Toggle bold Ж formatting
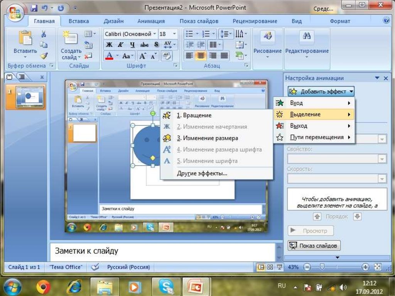 point(109,45)
